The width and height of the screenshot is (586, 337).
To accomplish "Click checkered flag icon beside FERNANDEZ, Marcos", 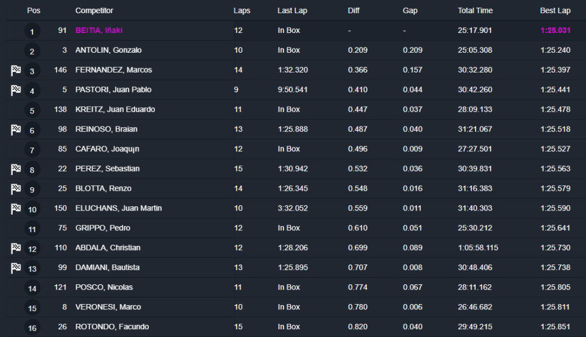I will click(x=16, y=70).
